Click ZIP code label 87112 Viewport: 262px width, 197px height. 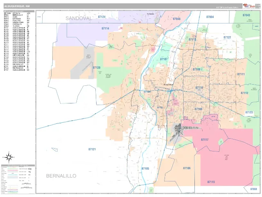coord(244,93)
